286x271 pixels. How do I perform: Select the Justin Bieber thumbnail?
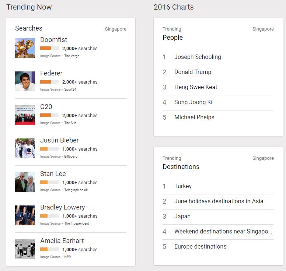pyautogui.click(x=25, y=148)
